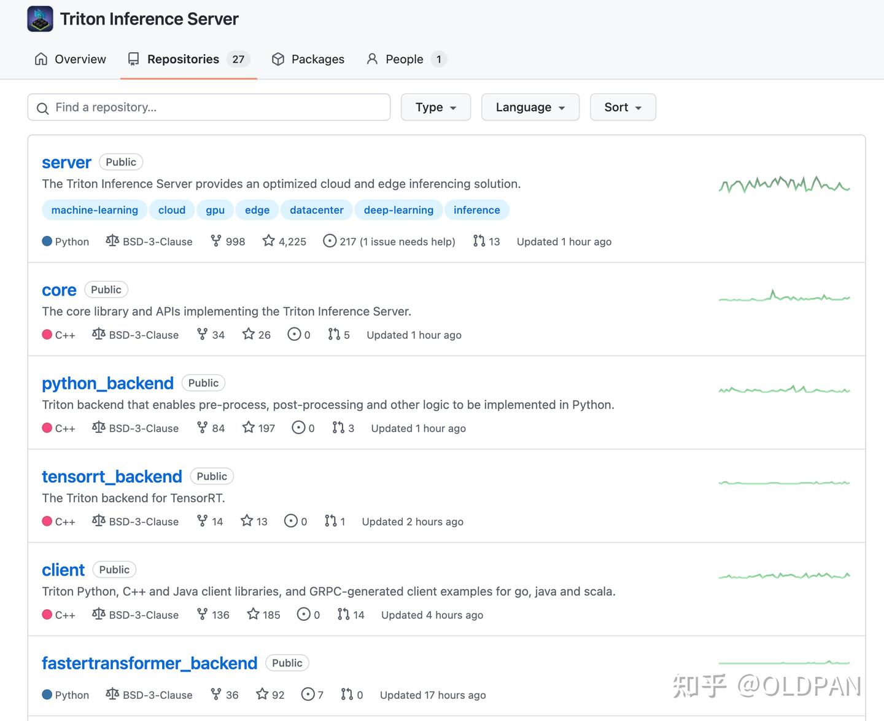Image resolution: width=884 pixels, height=721 pixels.
Task: Open the Sort options dropdown
Action: 622,107
